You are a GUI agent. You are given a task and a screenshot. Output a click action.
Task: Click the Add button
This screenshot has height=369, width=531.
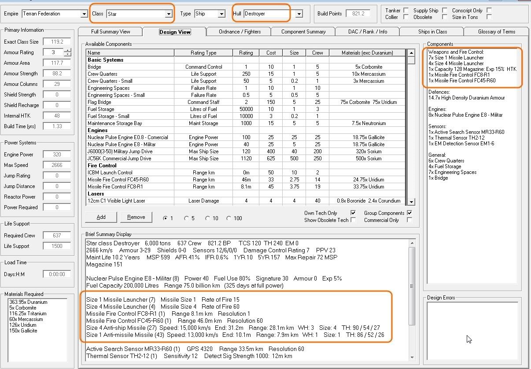101,217
